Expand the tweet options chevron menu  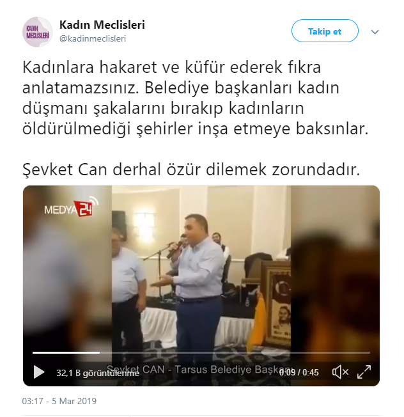tap(375, 32)
